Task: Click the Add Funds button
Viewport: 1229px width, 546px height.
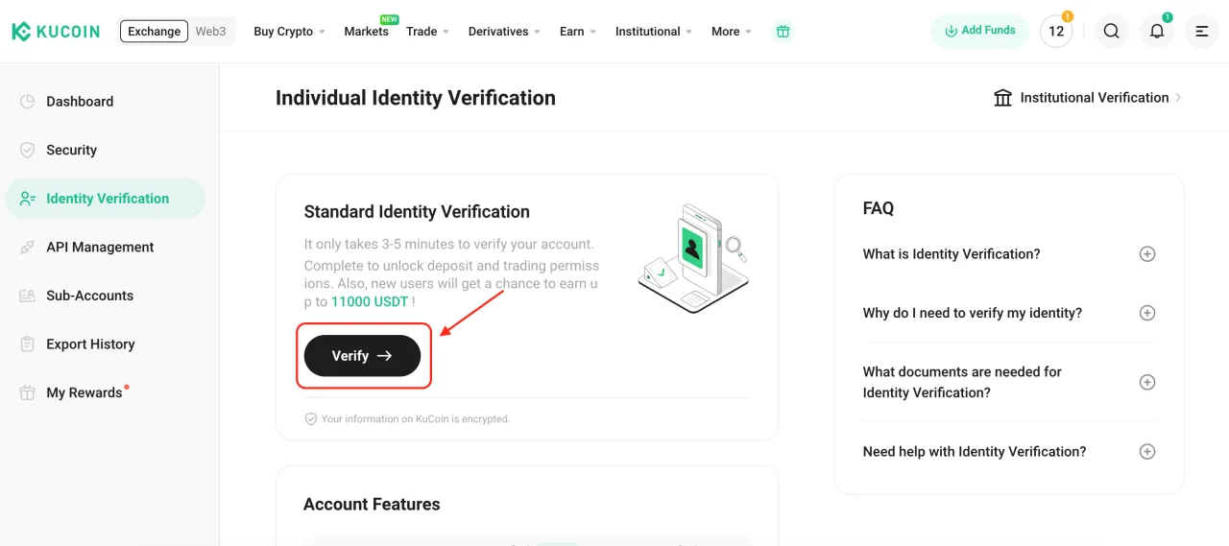Action: pos(979,31)
